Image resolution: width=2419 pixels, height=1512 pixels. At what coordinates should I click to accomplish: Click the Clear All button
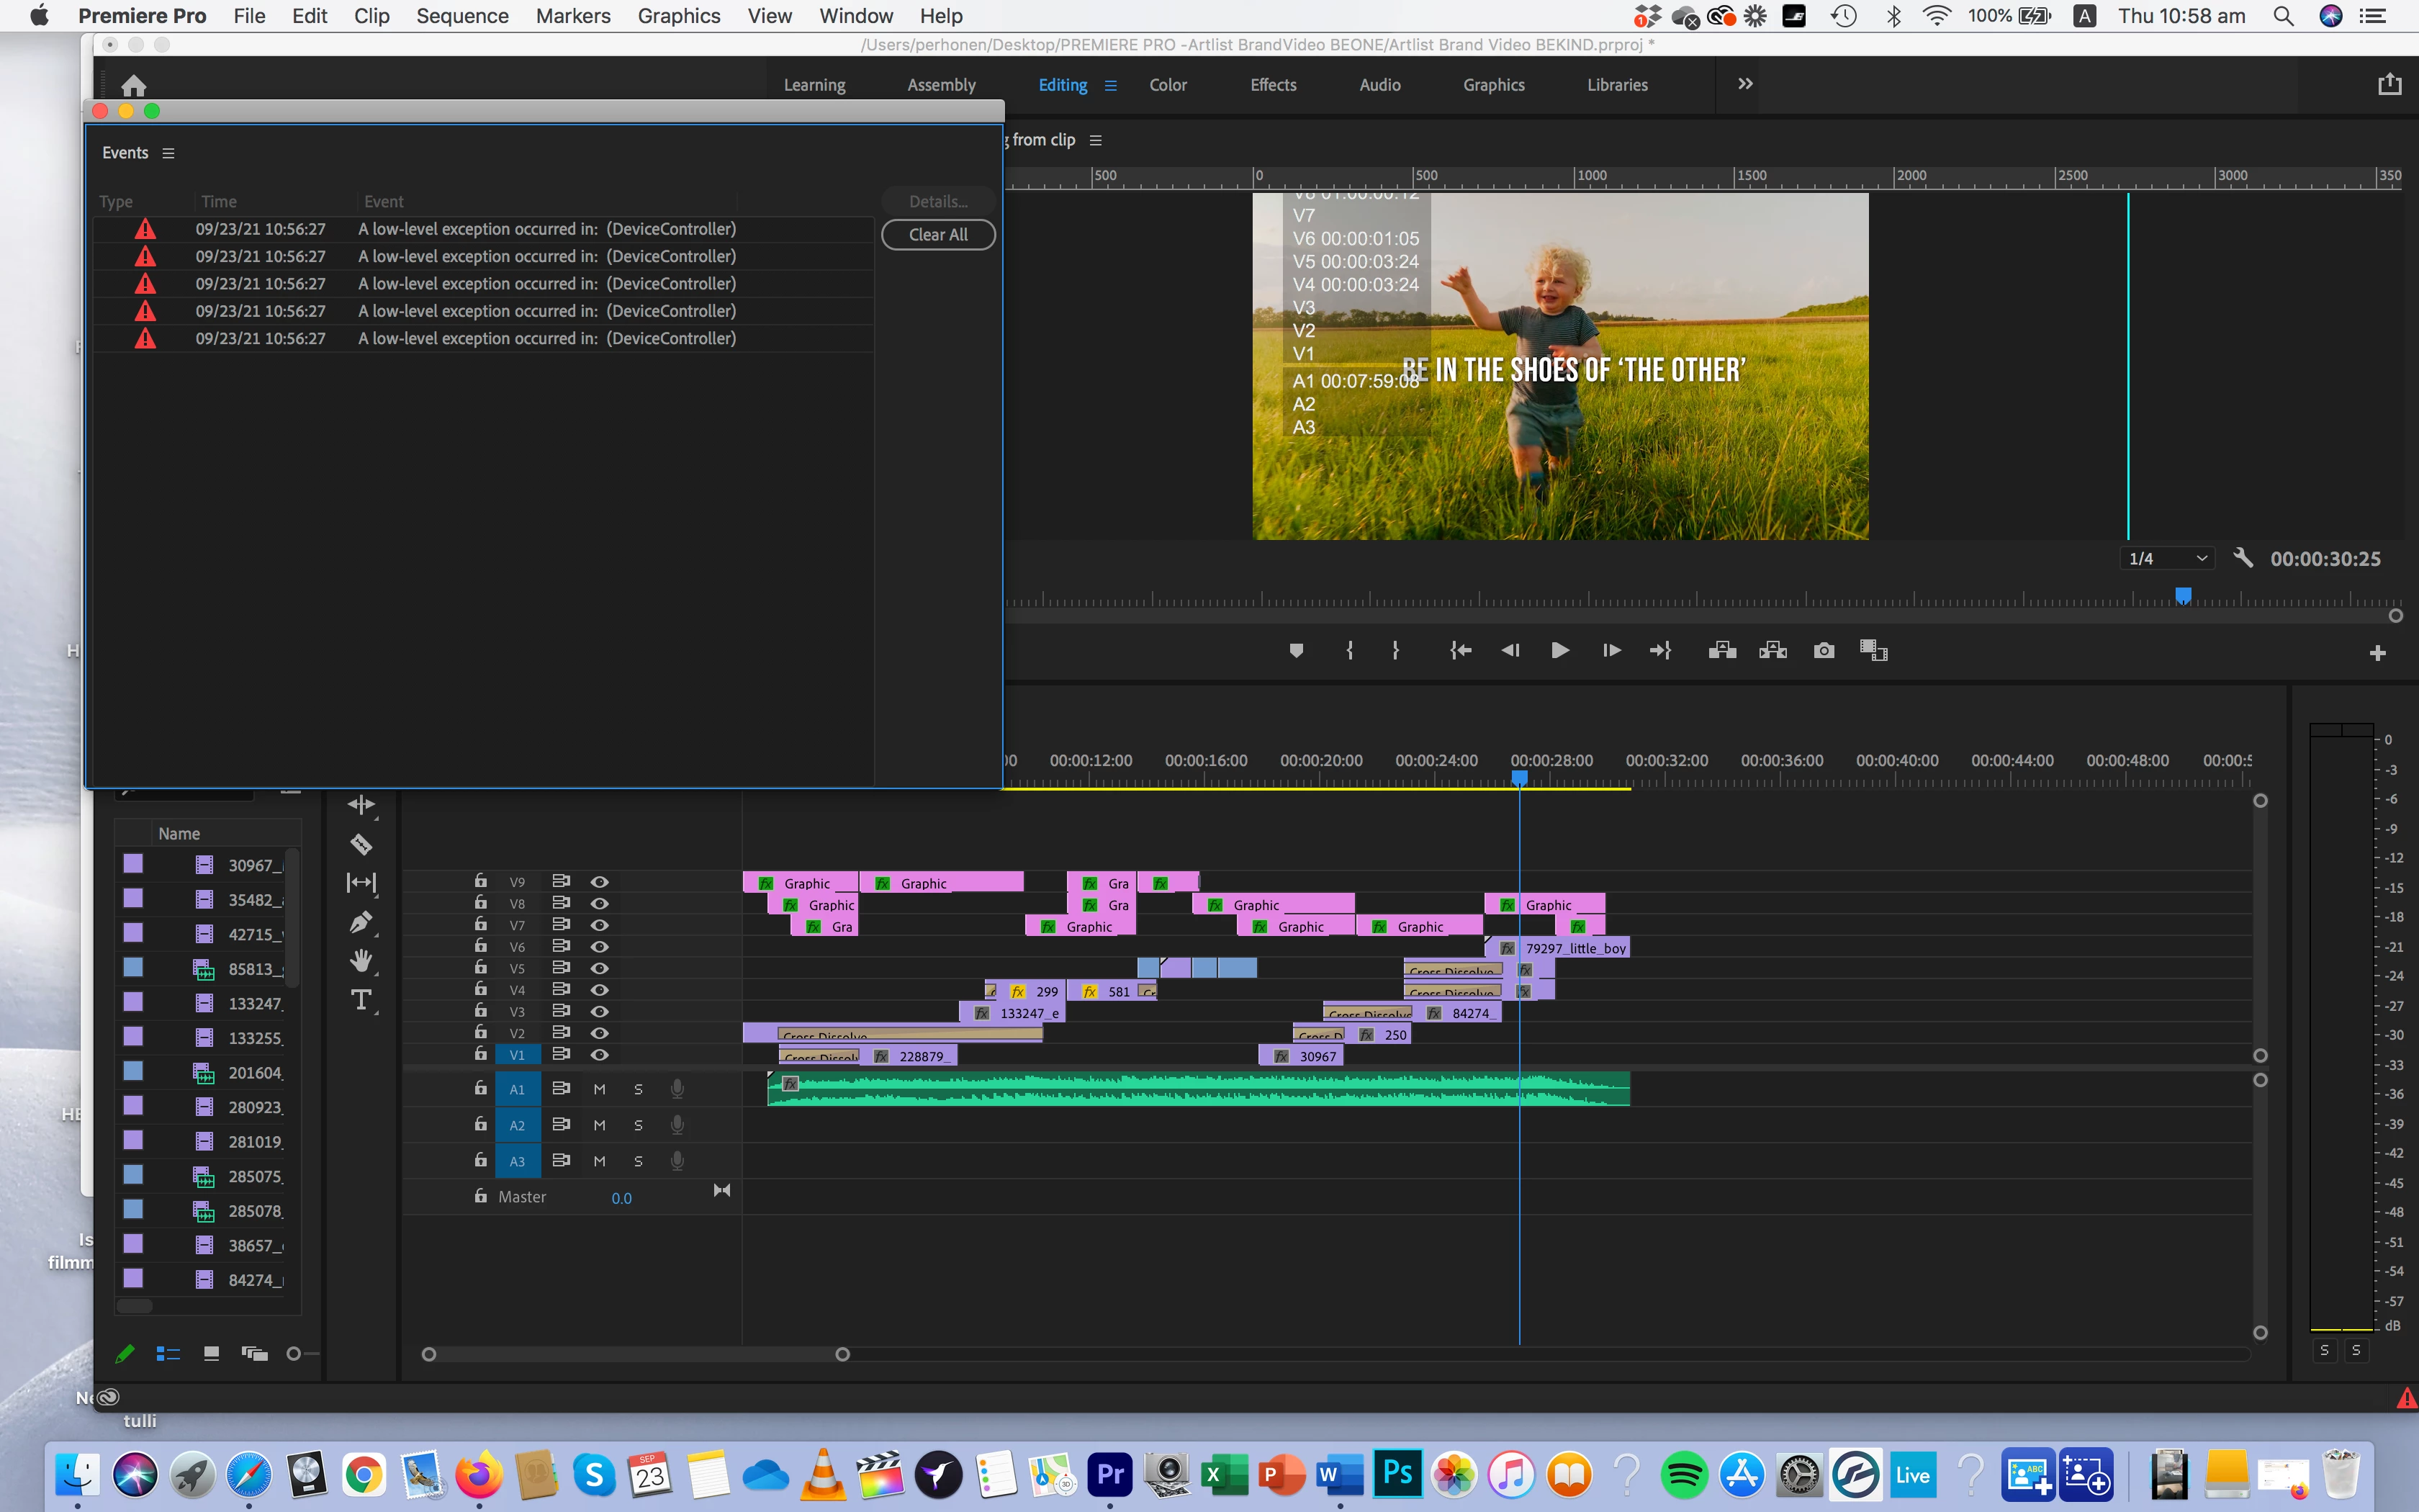point(937,234)
